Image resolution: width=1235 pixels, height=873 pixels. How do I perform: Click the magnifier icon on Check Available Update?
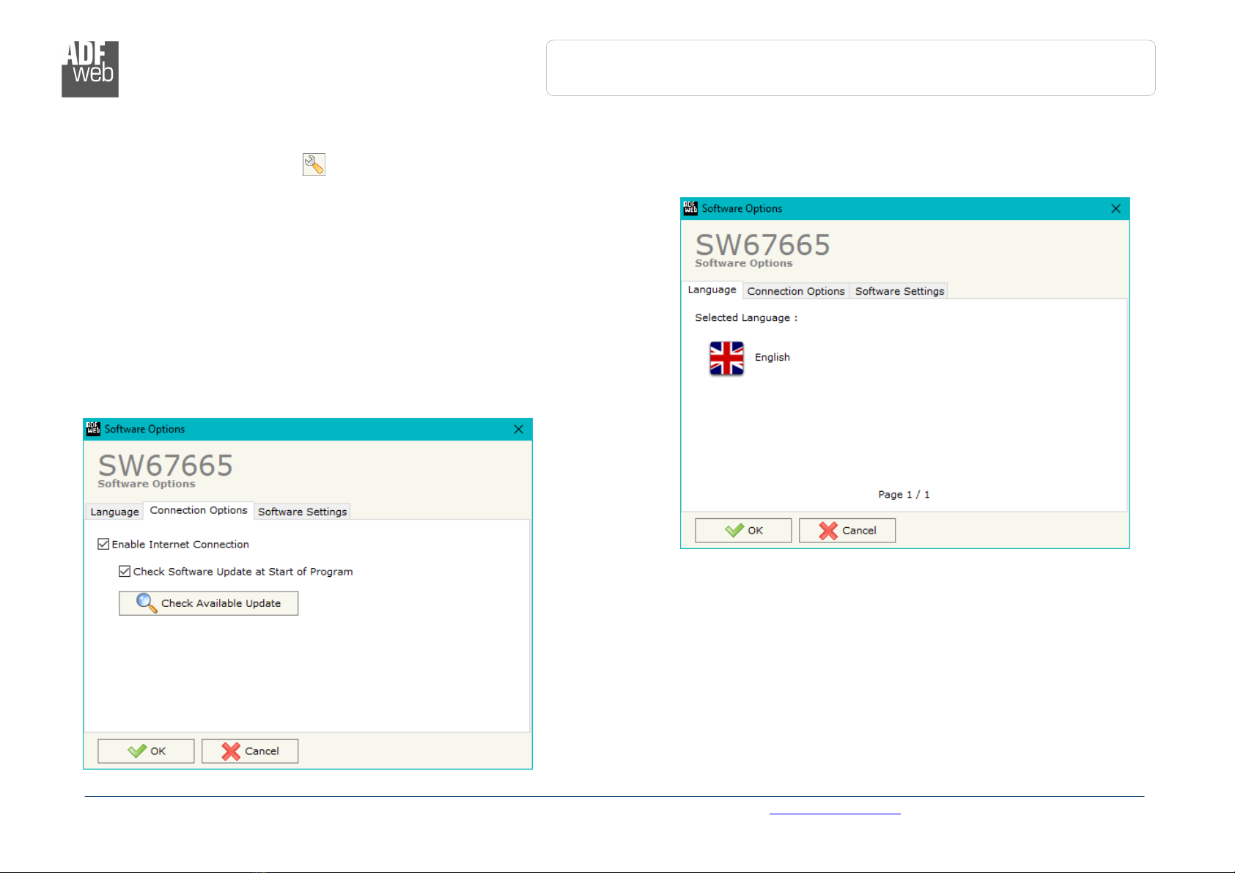(x=147, y=603)
